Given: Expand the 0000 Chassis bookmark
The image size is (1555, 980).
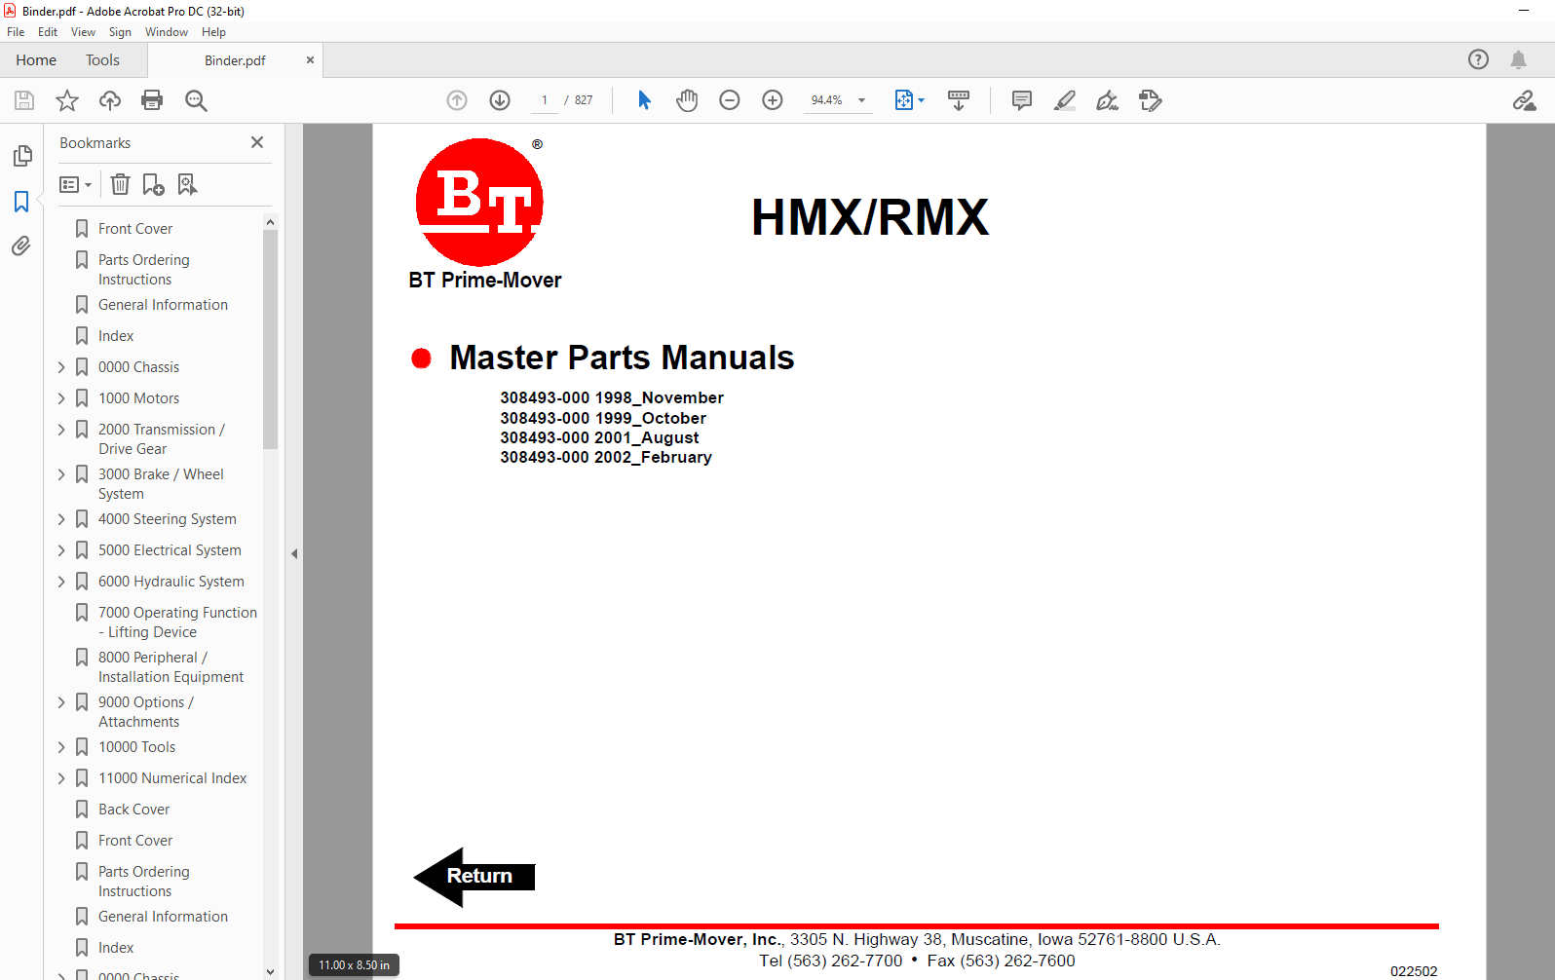Looking at the screenshot, I should tap(61, 367).
